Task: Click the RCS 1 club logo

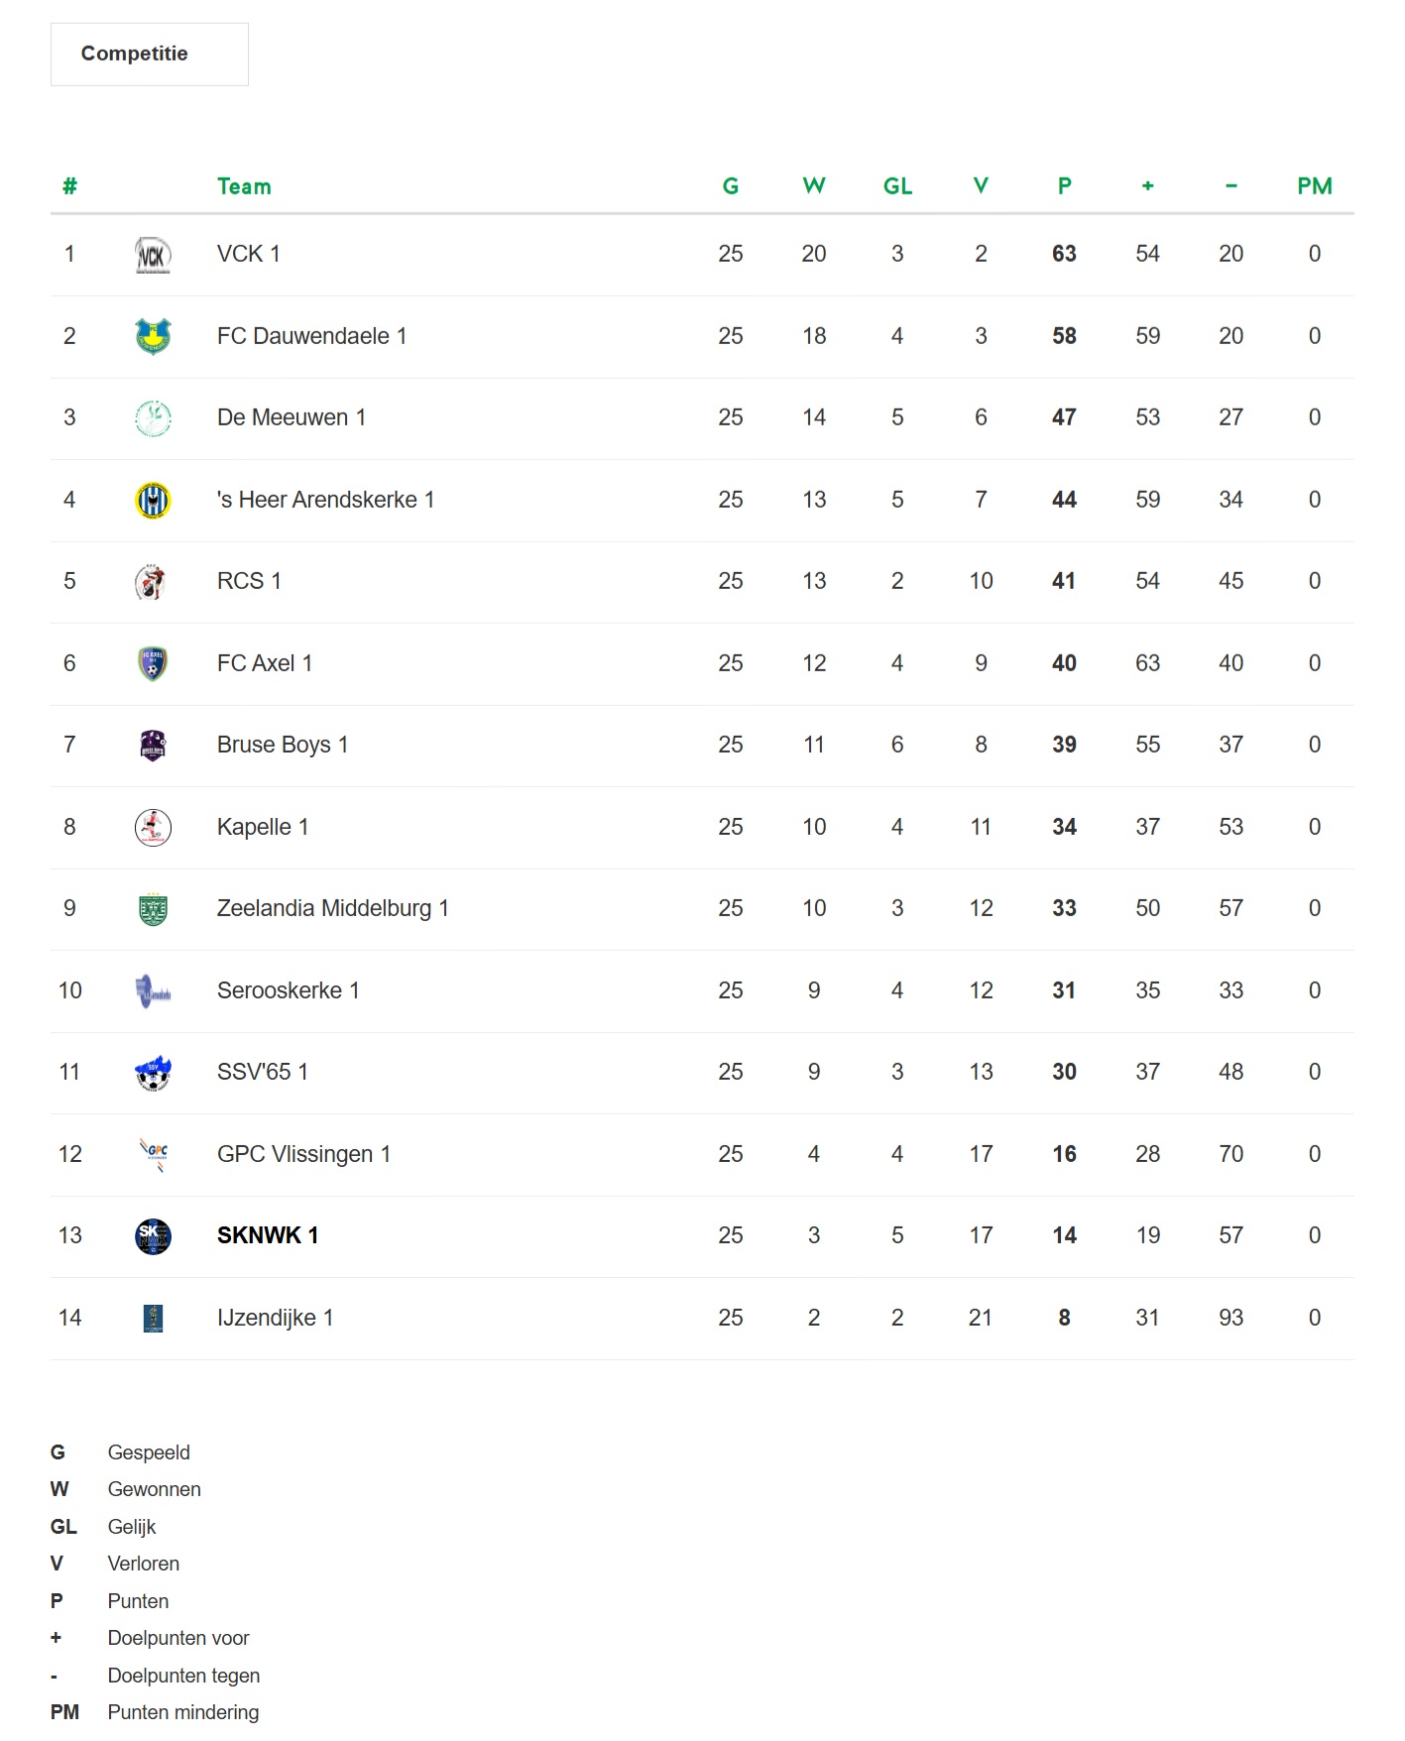Action: click(153, 582)
